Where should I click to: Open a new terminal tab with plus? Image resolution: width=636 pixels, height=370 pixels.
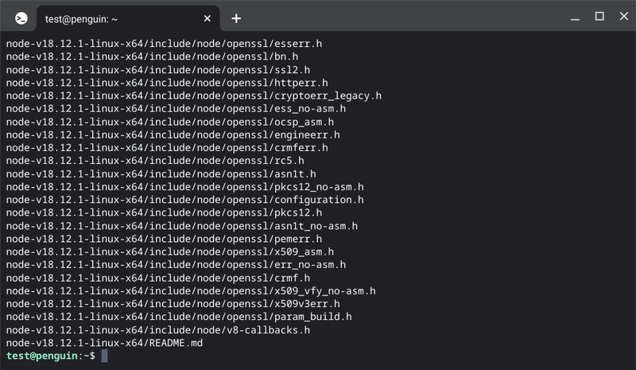[x=236, y=18]
